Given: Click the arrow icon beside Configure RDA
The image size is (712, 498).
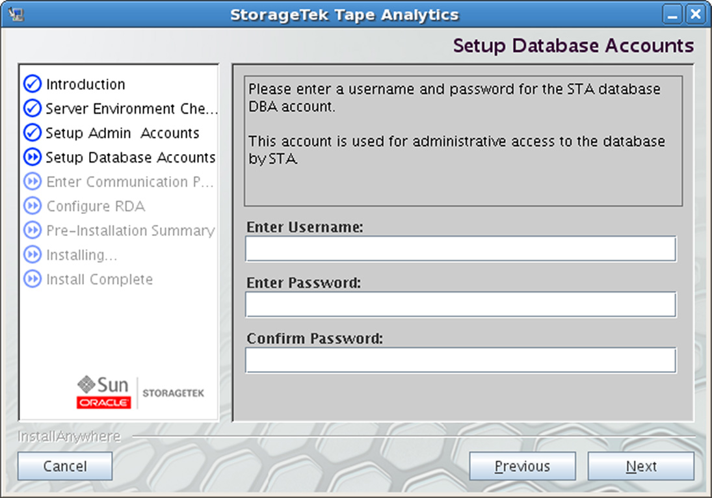Looking at the screenshot, I should (x=33, y=206).
